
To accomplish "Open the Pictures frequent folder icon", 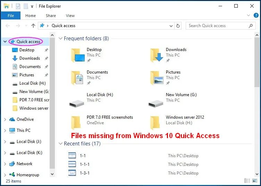I will click(157, 78).
